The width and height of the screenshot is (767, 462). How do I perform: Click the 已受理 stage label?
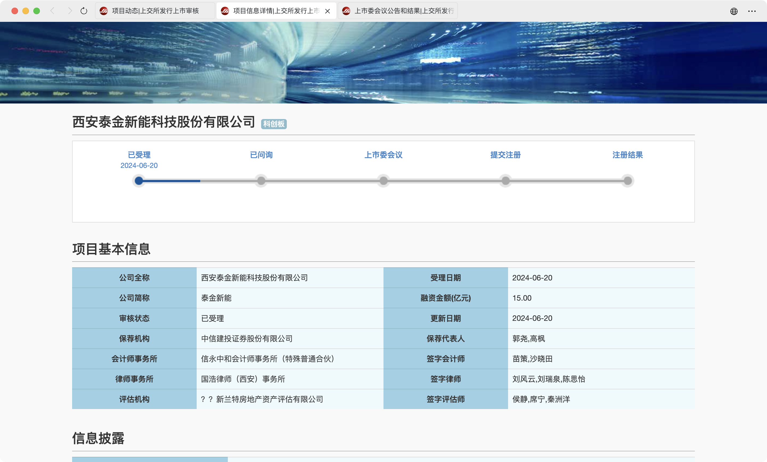pyautogui.click(x=139, y=155)
